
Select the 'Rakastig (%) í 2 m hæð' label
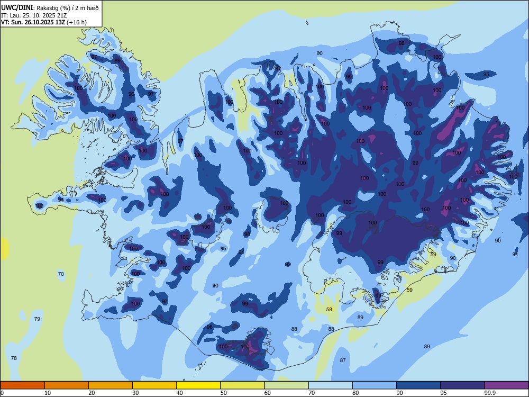tap(68, 8)
